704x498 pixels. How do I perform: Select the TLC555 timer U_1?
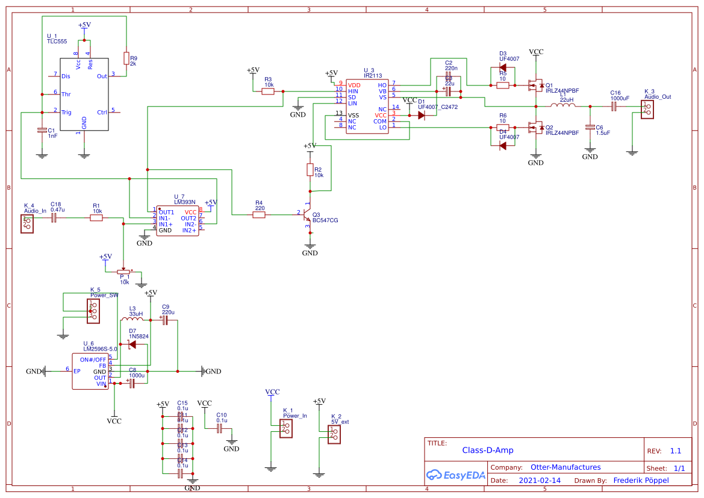pyautogui.click(x=84, y=93)
